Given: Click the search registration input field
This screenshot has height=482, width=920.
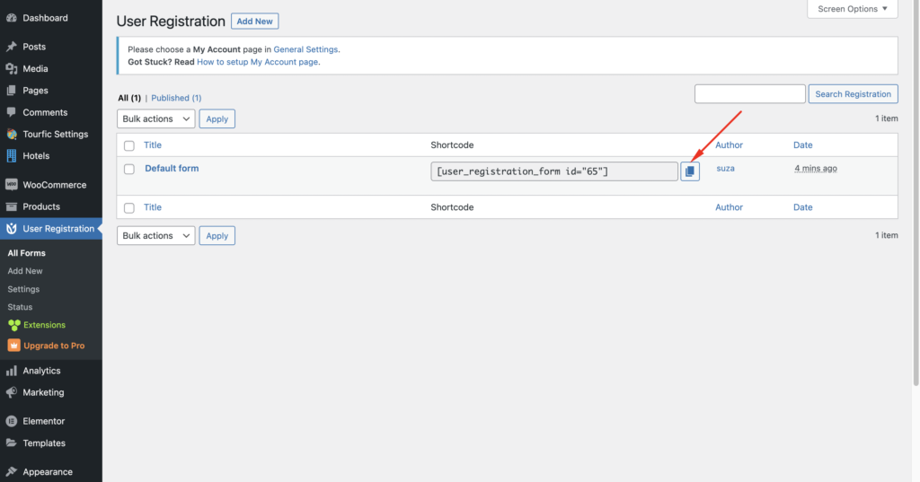Looking at the screenshot, I should click(750, 94).
